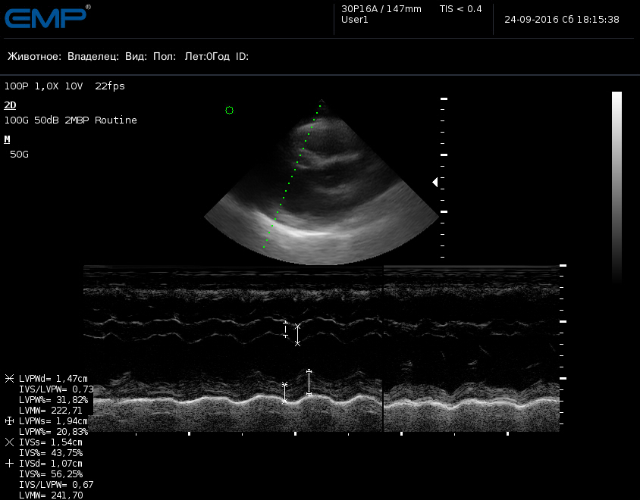
Task: Click the 'ID:' field label
Action: pos(242,56)
